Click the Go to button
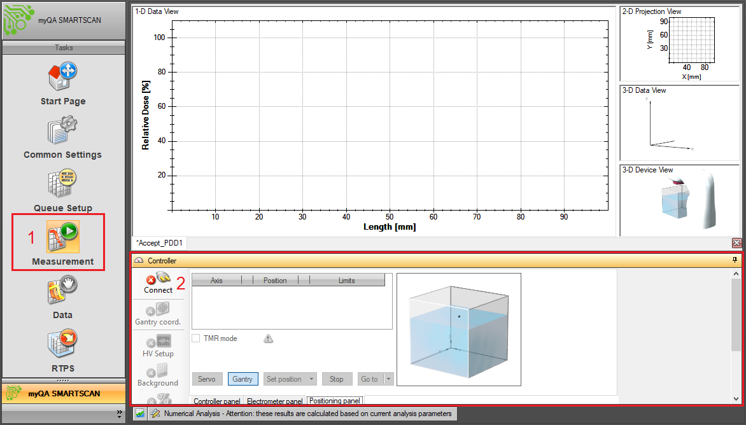This screenshot has height=425, width=746. click(369, 379)
